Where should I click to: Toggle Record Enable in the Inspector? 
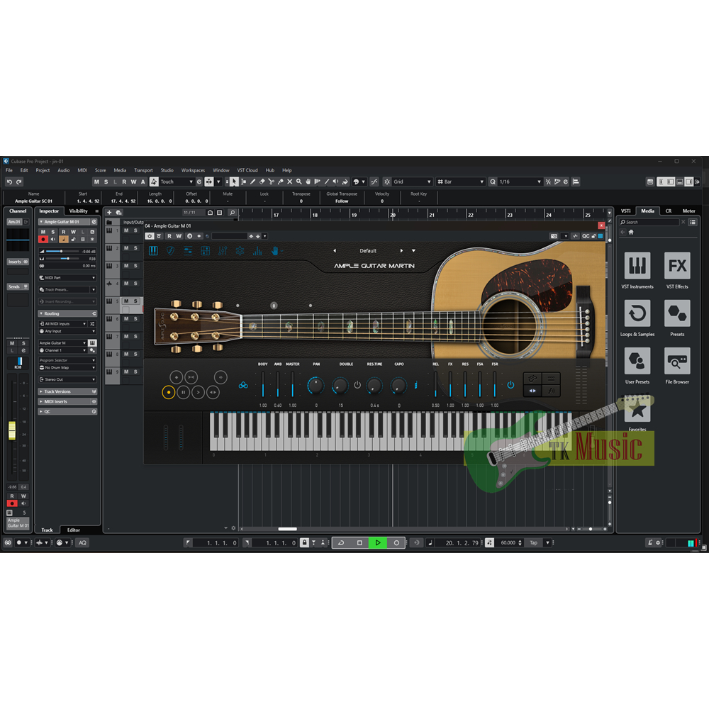(x=43, y=239)
